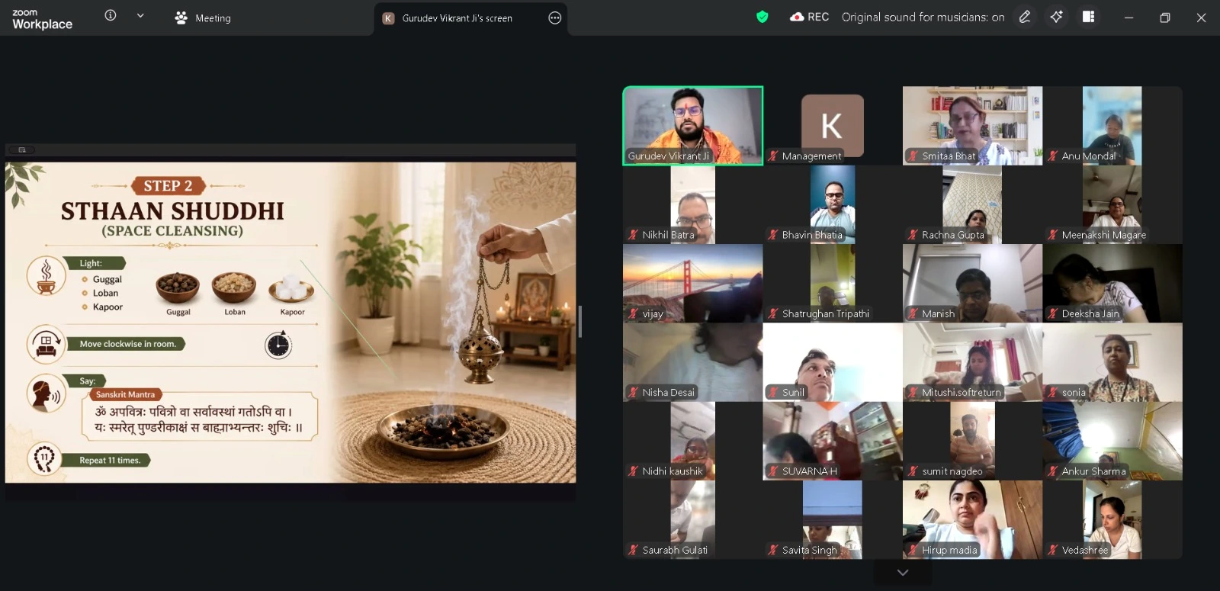1220x591 pixels.
Task: Change the view layout icon
Action: tap(1088, 17)
